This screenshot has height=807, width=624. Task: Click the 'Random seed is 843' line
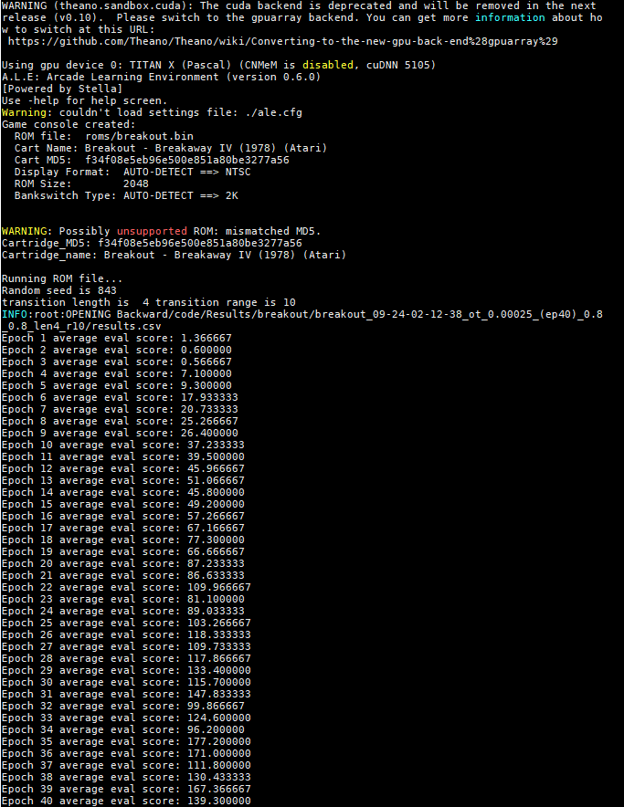(x=59, y=290)
